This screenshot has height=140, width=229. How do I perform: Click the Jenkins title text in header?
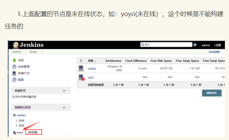pos(32,45)
